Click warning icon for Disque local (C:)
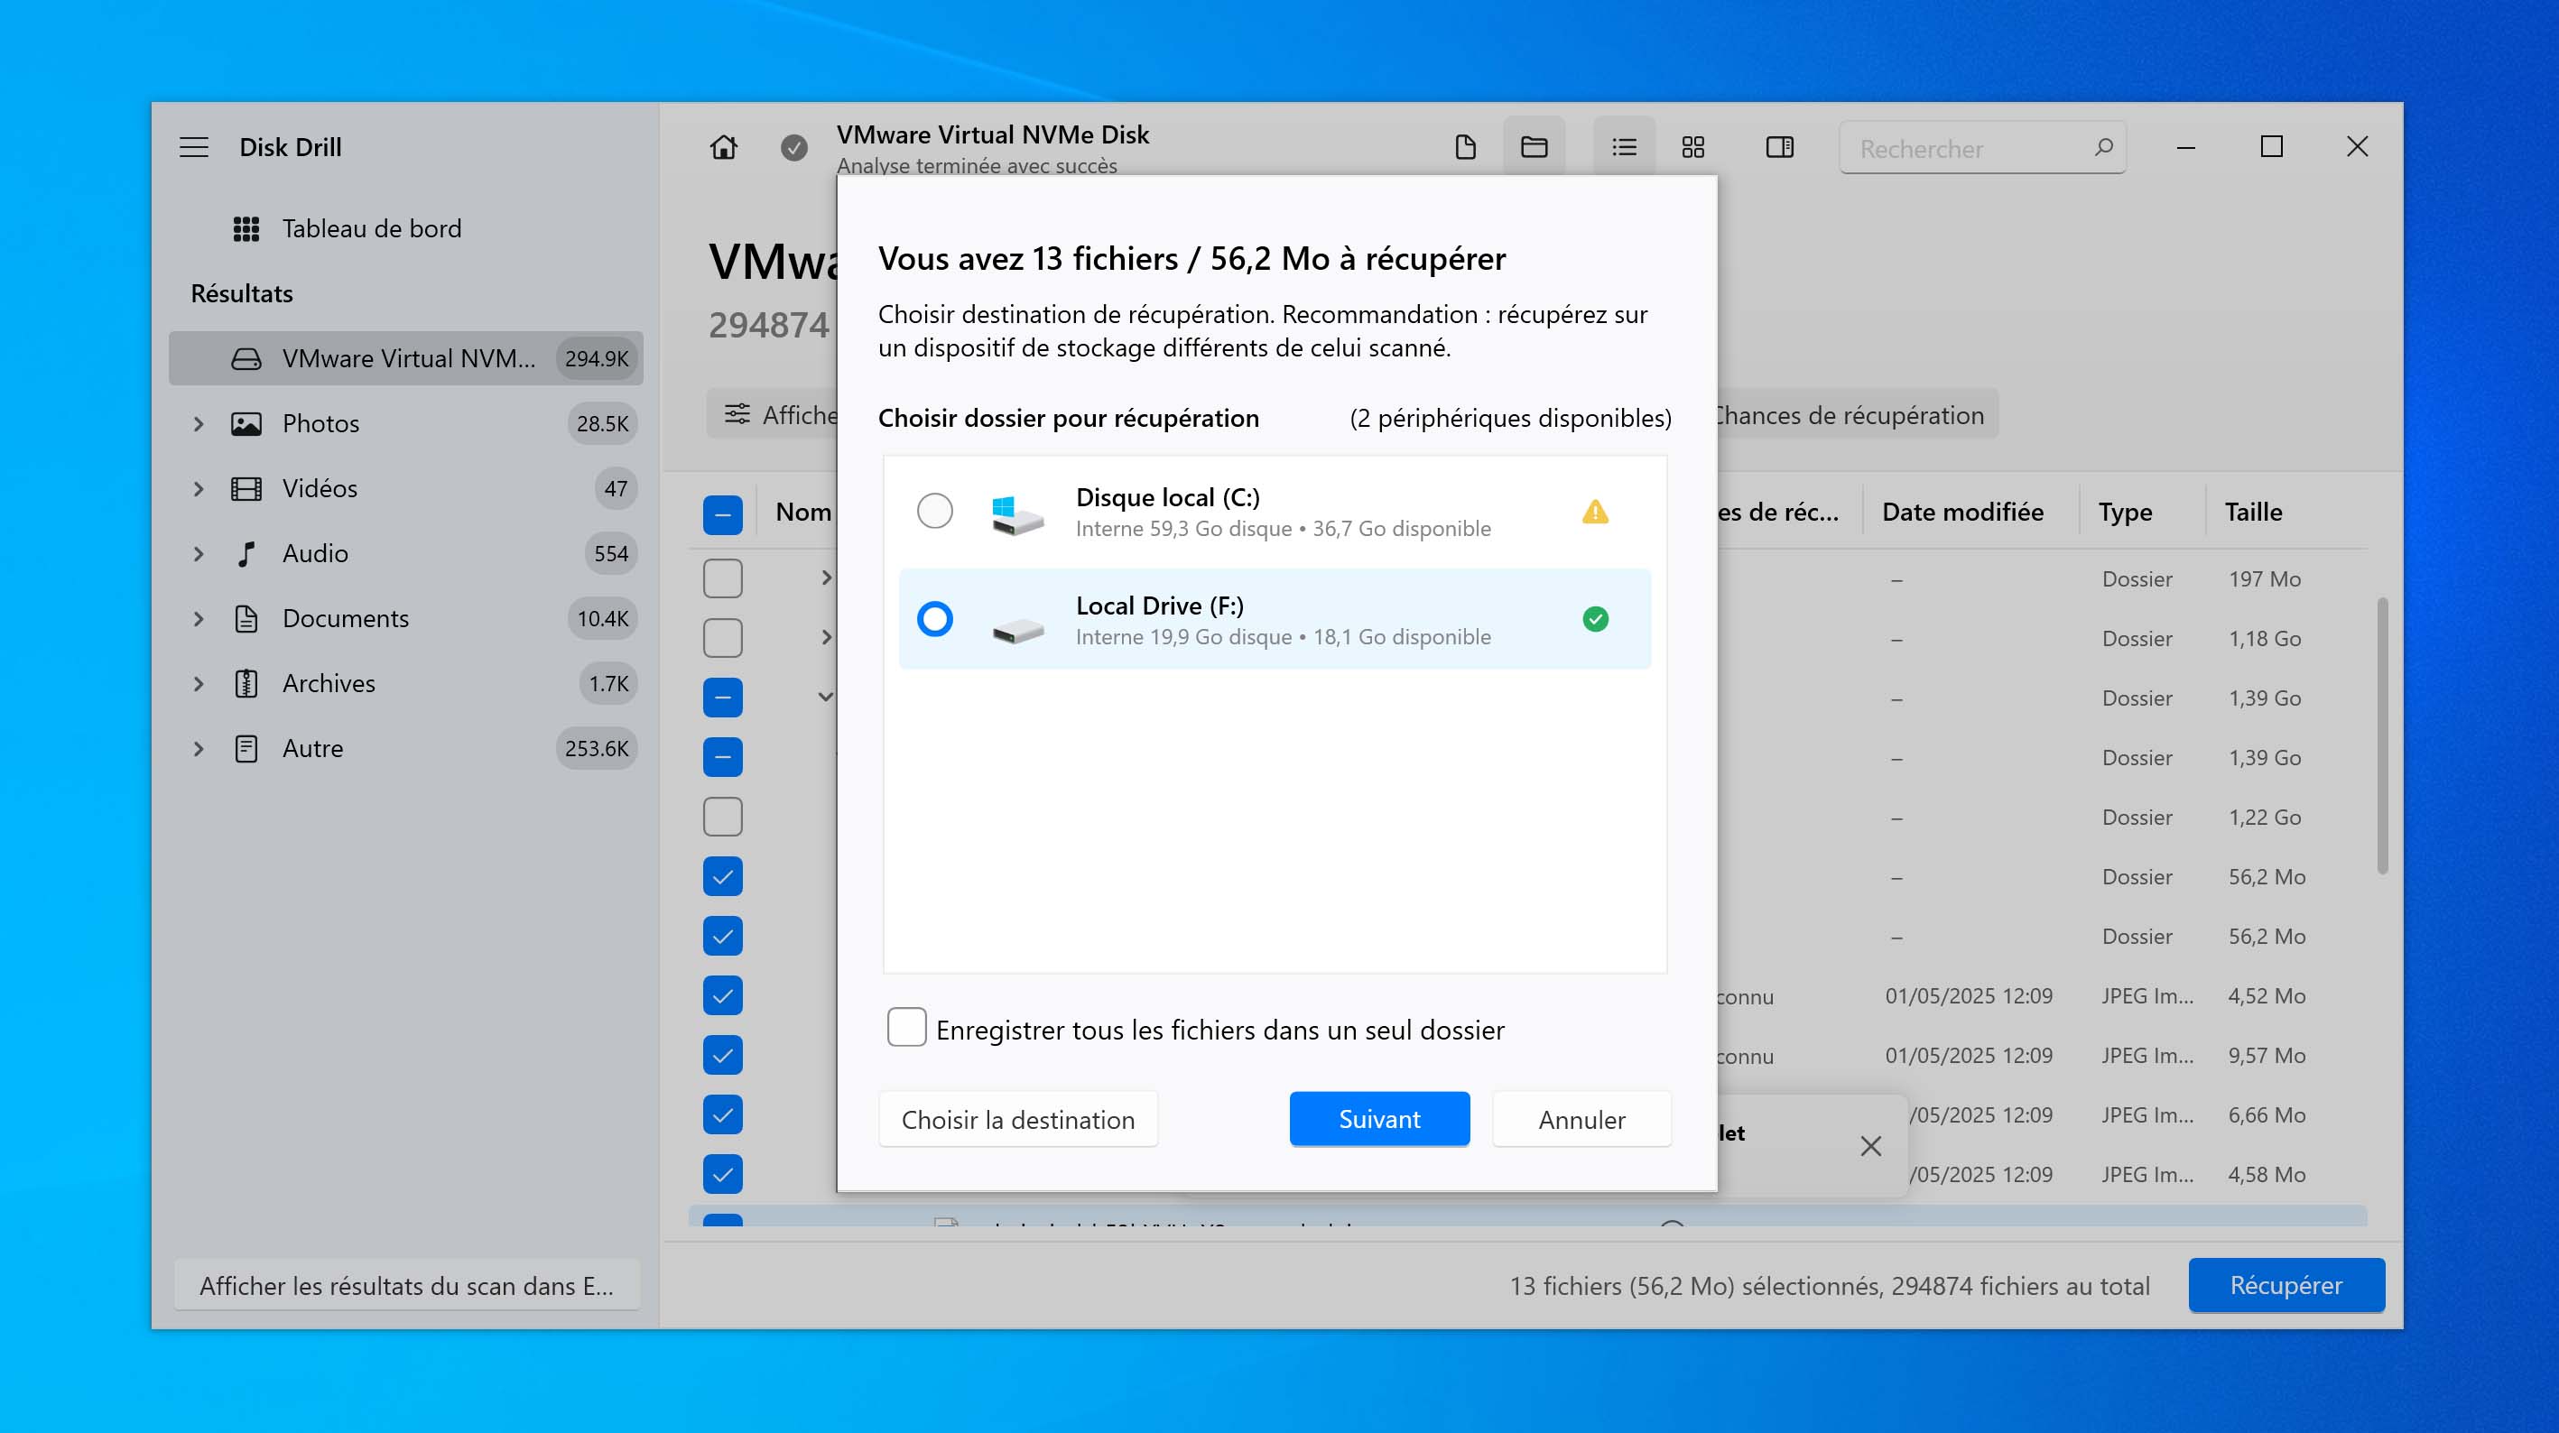The image size is (2559, 1433). [1595, 512]
